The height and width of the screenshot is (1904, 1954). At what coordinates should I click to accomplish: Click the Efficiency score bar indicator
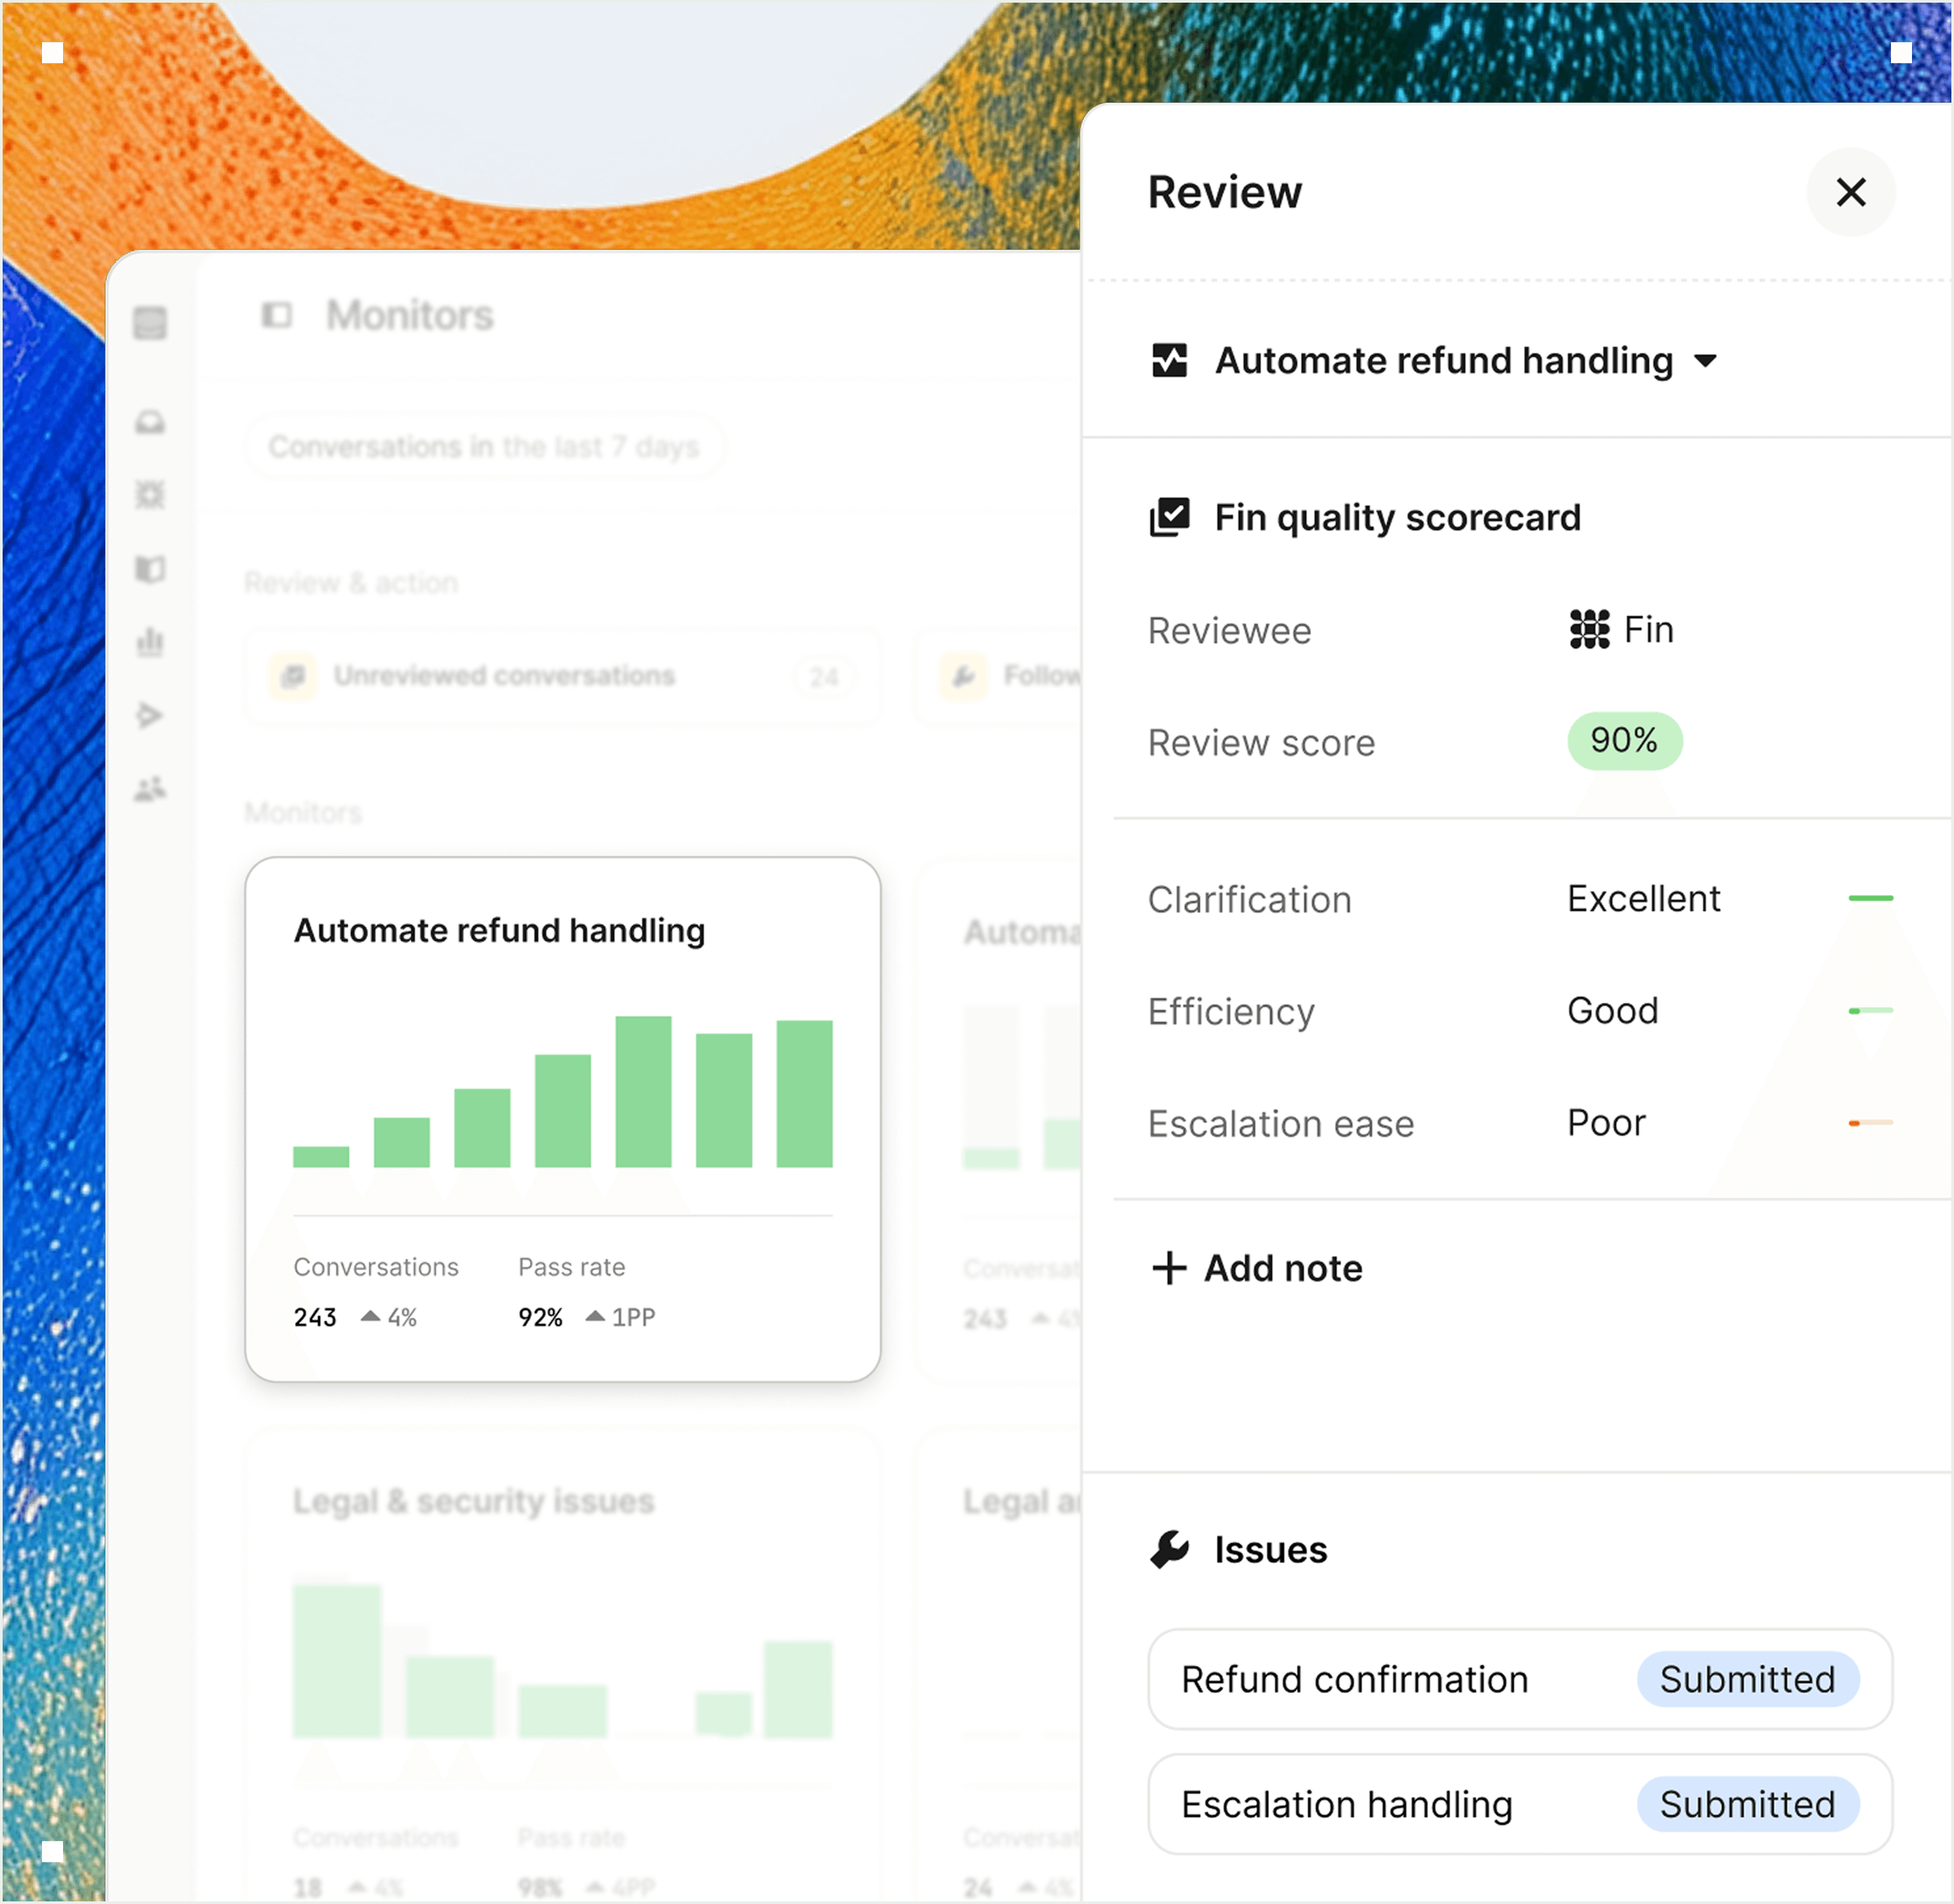1870,1011
